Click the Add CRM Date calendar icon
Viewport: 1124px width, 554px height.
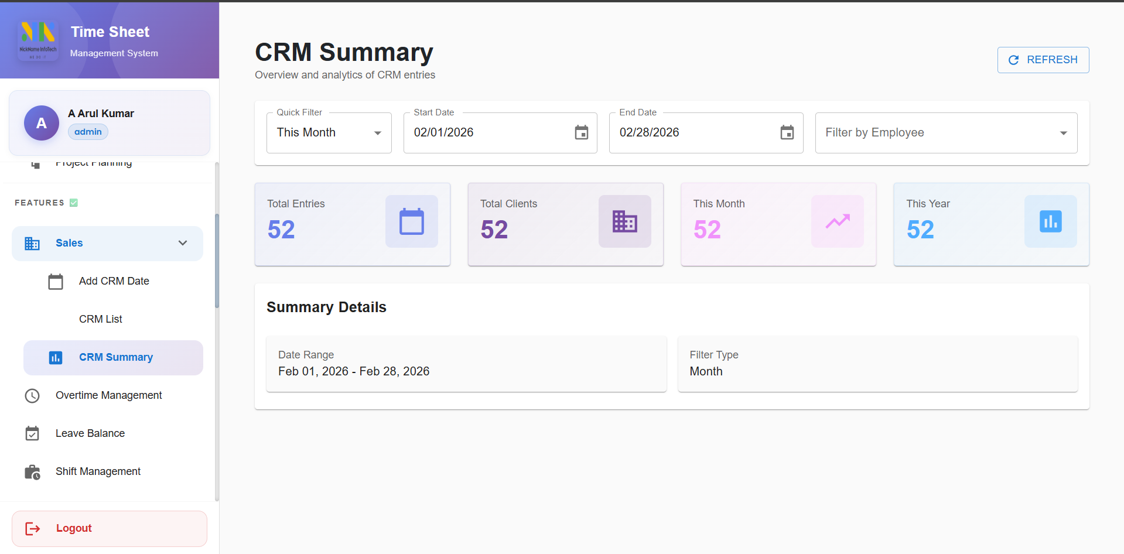56,282
